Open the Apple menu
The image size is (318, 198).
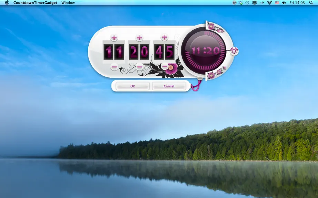click(x=7, y=3)
